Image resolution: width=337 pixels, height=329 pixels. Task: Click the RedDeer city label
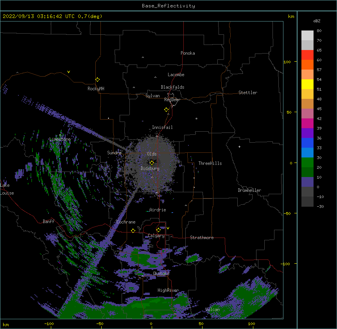click(172, 100)
